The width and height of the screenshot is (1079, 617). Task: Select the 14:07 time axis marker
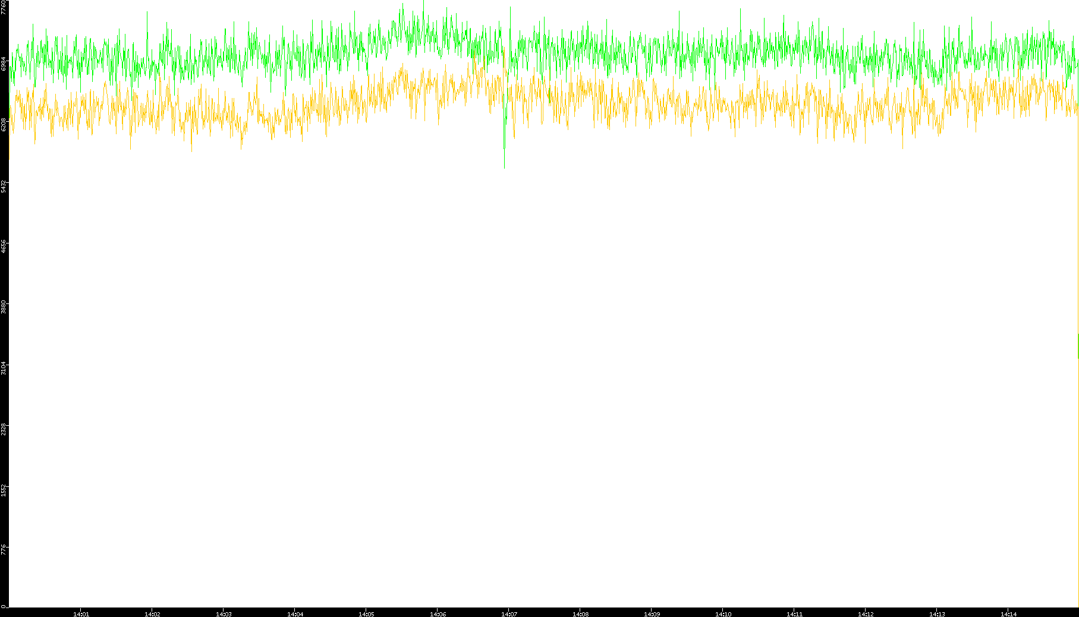[x=509, y=613]
